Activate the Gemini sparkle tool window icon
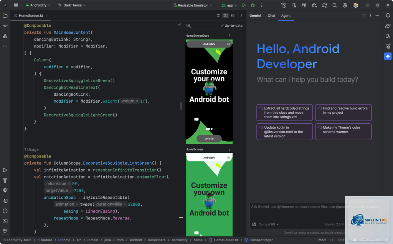 tap(388, 56)
